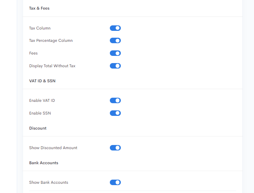Turn off the Fees toggle
254x193 pixels.
point(115,53)
